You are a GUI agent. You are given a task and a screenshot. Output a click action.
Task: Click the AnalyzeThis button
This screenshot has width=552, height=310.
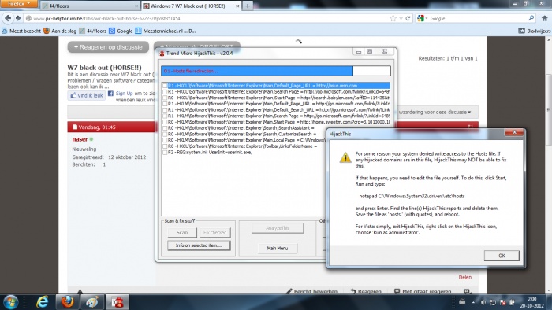(278, 228)
